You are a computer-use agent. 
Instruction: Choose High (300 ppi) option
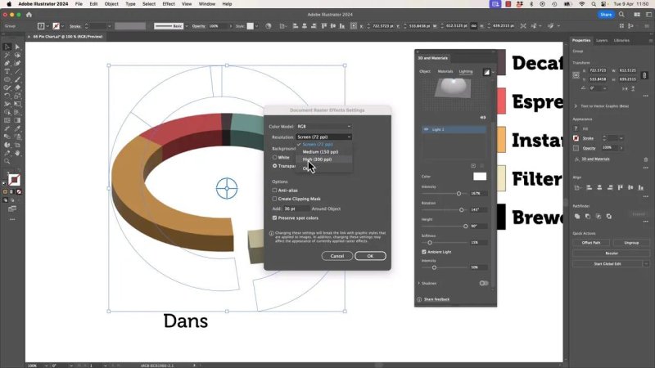tap(317, 159)
